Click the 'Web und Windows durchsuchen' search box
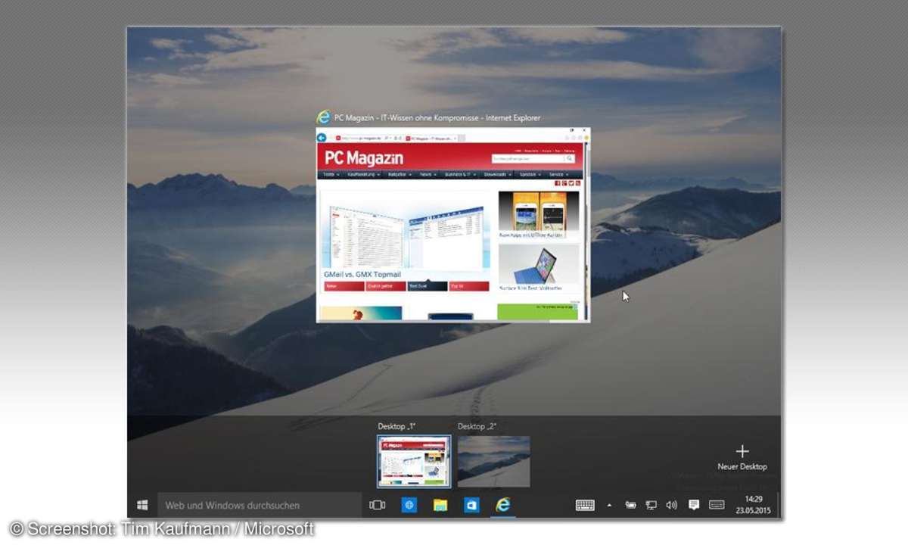908x545 pixels. coord(260,505)
